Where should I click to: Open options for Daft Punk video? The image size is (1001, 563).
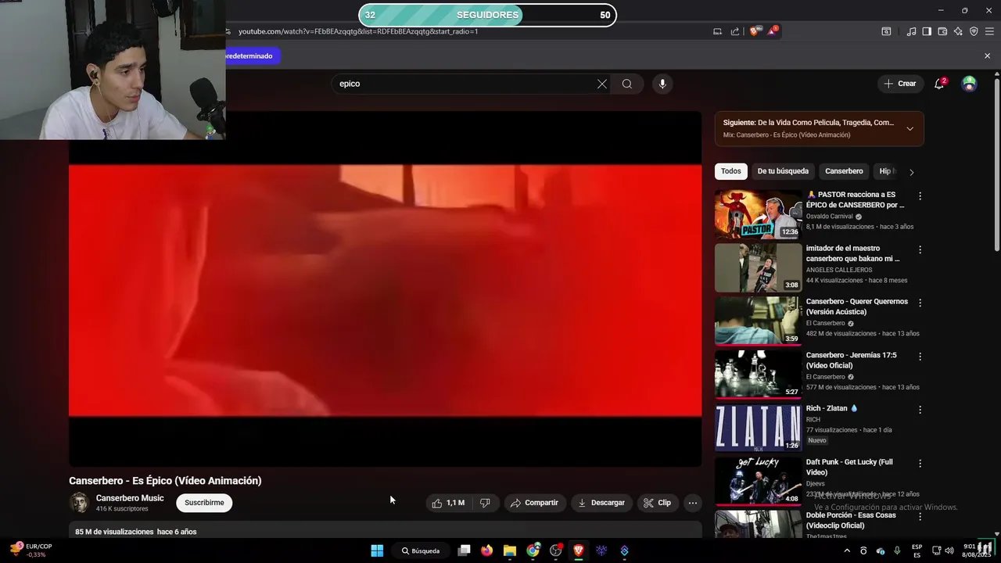click(920, 464)
